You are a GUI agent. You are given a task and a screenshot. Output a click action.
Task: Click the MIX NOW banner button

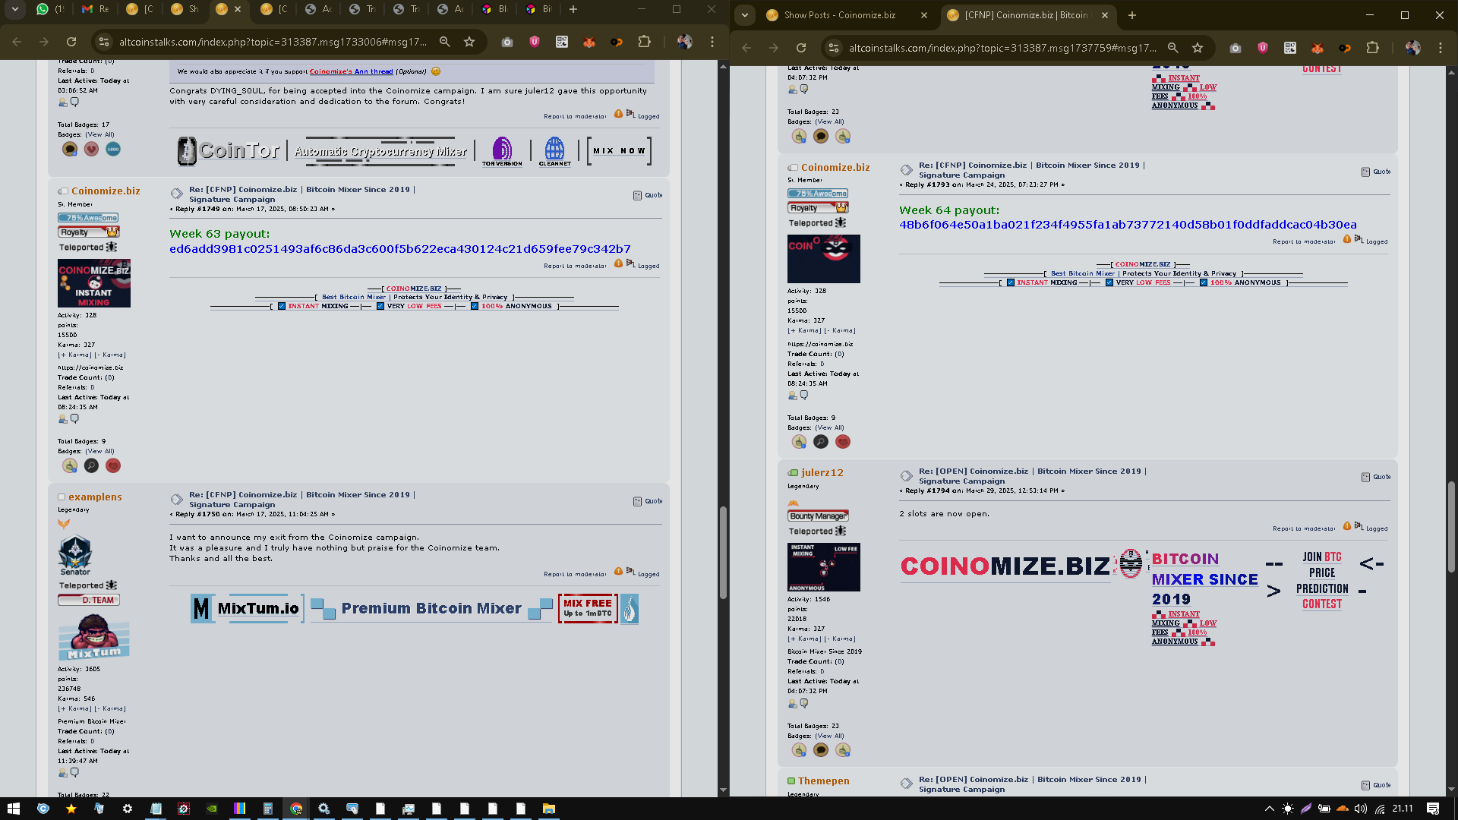[619, 151]
